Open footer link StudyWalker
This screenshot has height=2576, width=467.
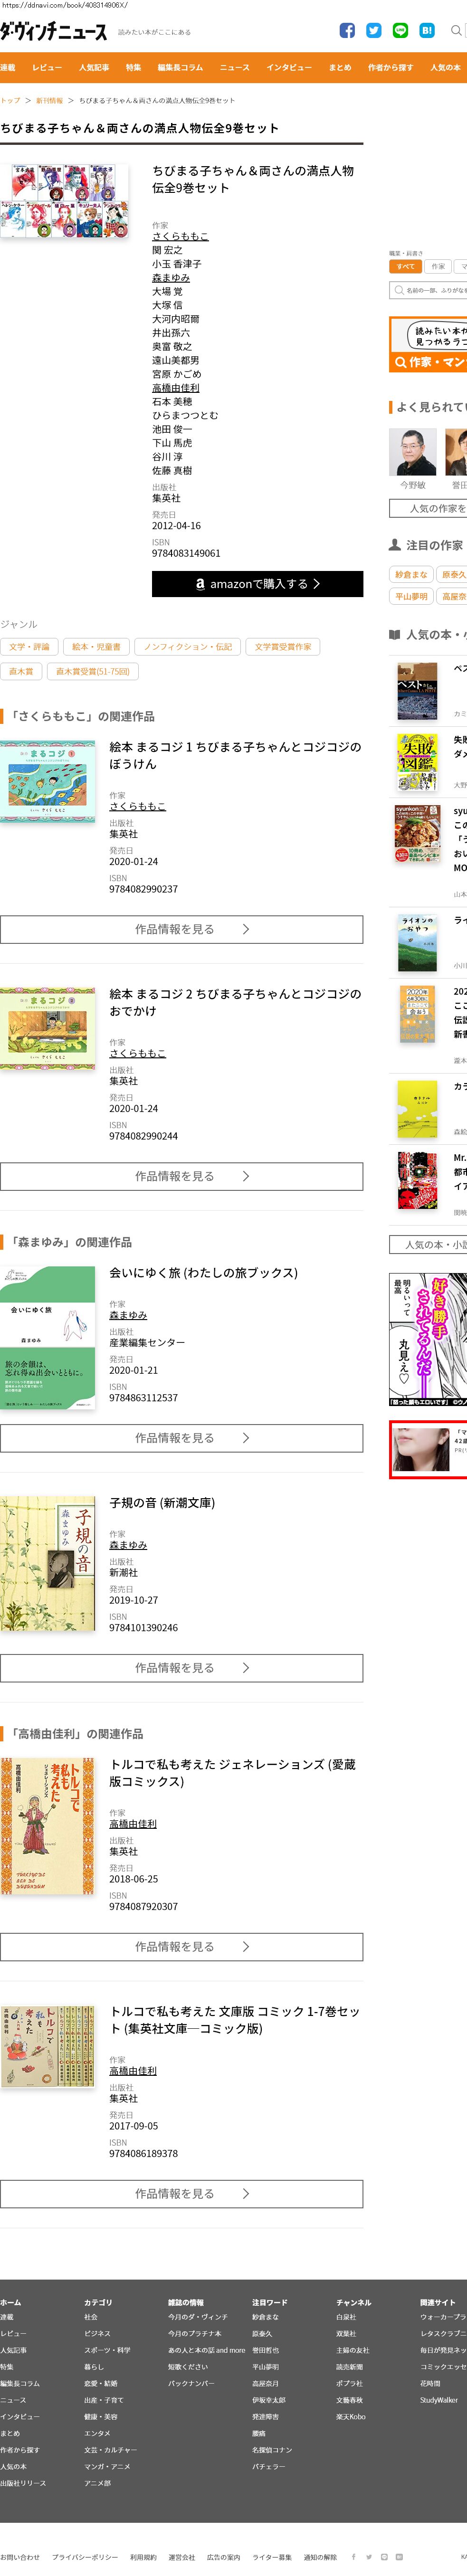click(x=439, y=2400)
